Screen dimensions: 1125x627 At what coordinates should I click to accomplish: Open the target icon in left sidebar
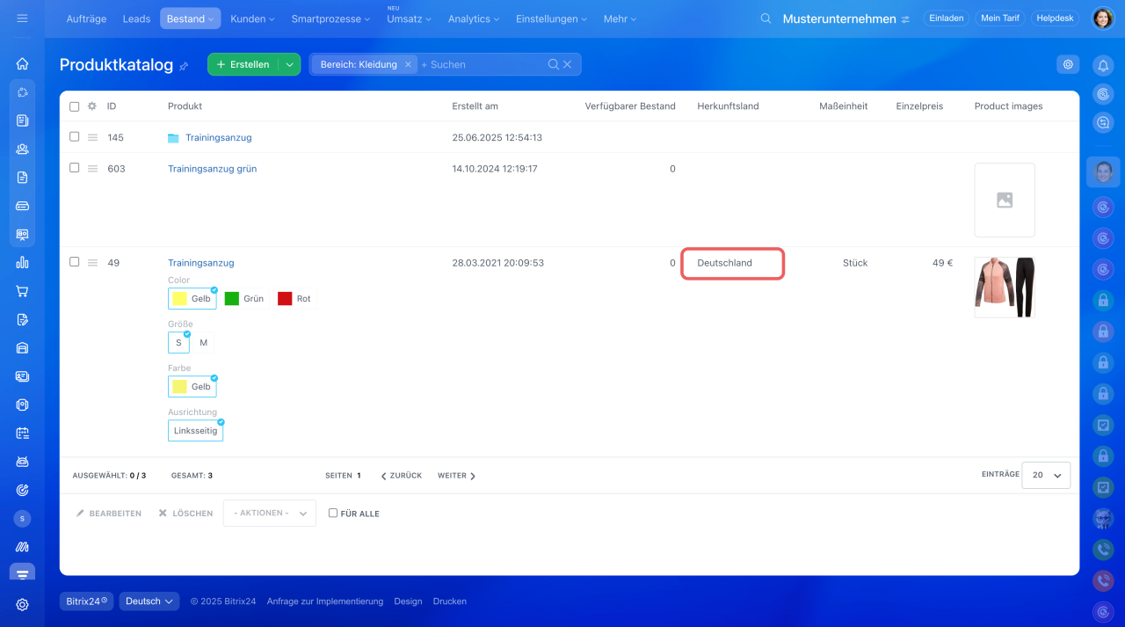coord(22,490)
